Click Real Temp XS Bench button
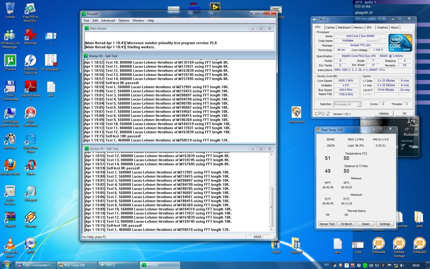This screenshot has height=269, width=430. click(346, 224)
